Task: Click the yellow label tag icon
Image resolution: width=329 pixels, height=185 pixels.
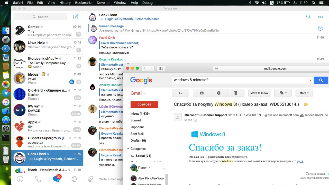Action: [306, 104]
